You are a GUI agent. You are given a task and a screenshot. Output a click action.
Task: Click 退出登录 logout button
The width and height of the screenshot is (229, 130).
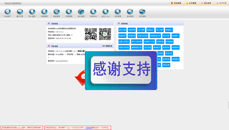pyautogui.click(x=206, y=3)
